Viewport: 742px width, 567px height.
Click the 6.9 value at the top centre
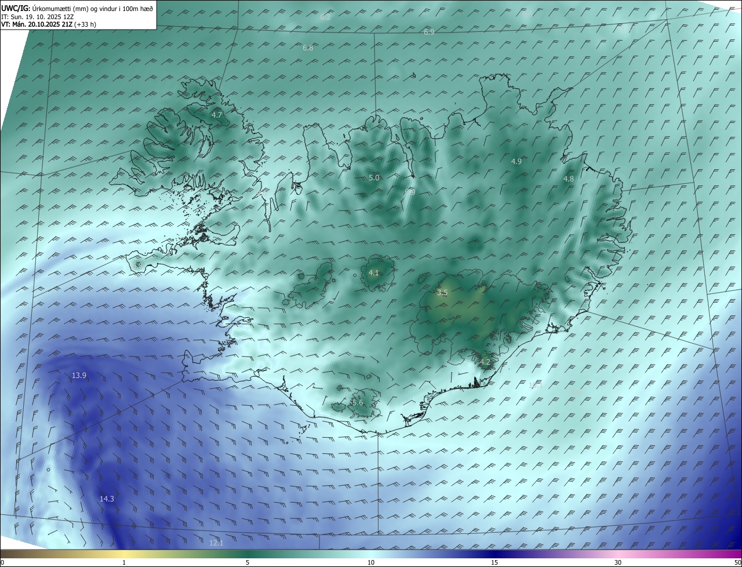(429, 32)
